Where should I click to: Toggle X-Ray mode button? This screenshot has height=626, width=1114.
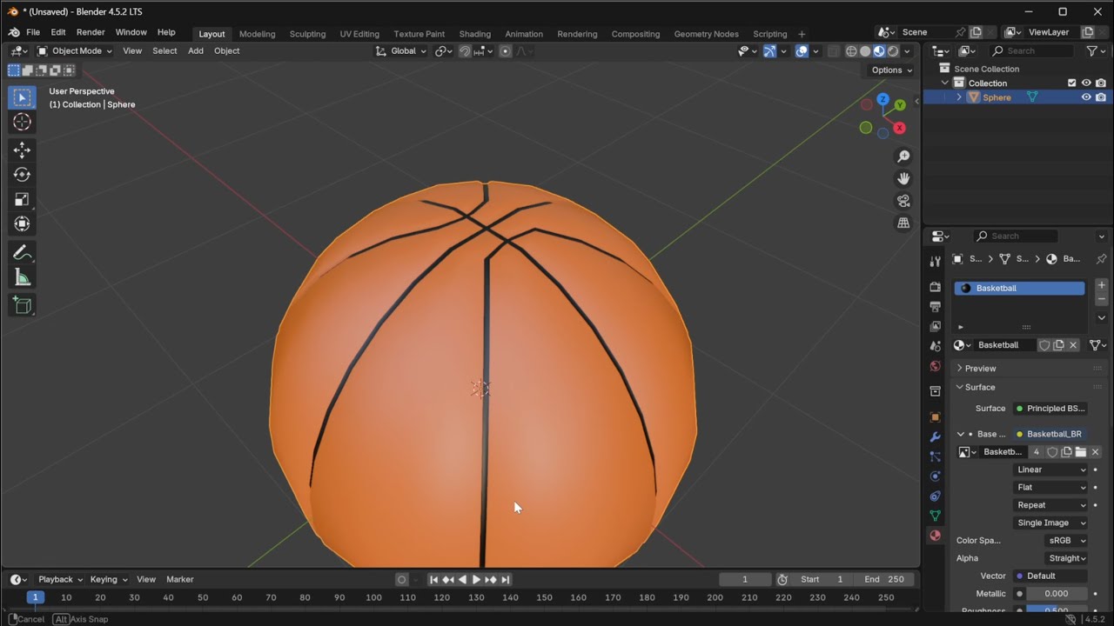tap(833, 50)
